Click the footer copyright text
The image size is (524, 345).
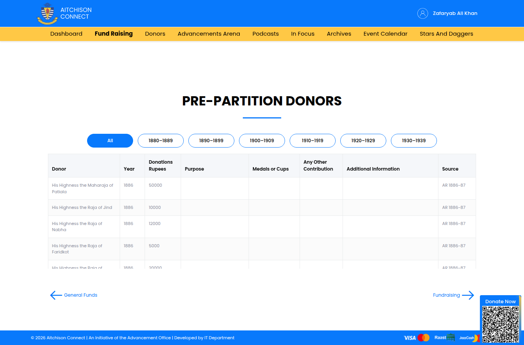click(132, 338)
